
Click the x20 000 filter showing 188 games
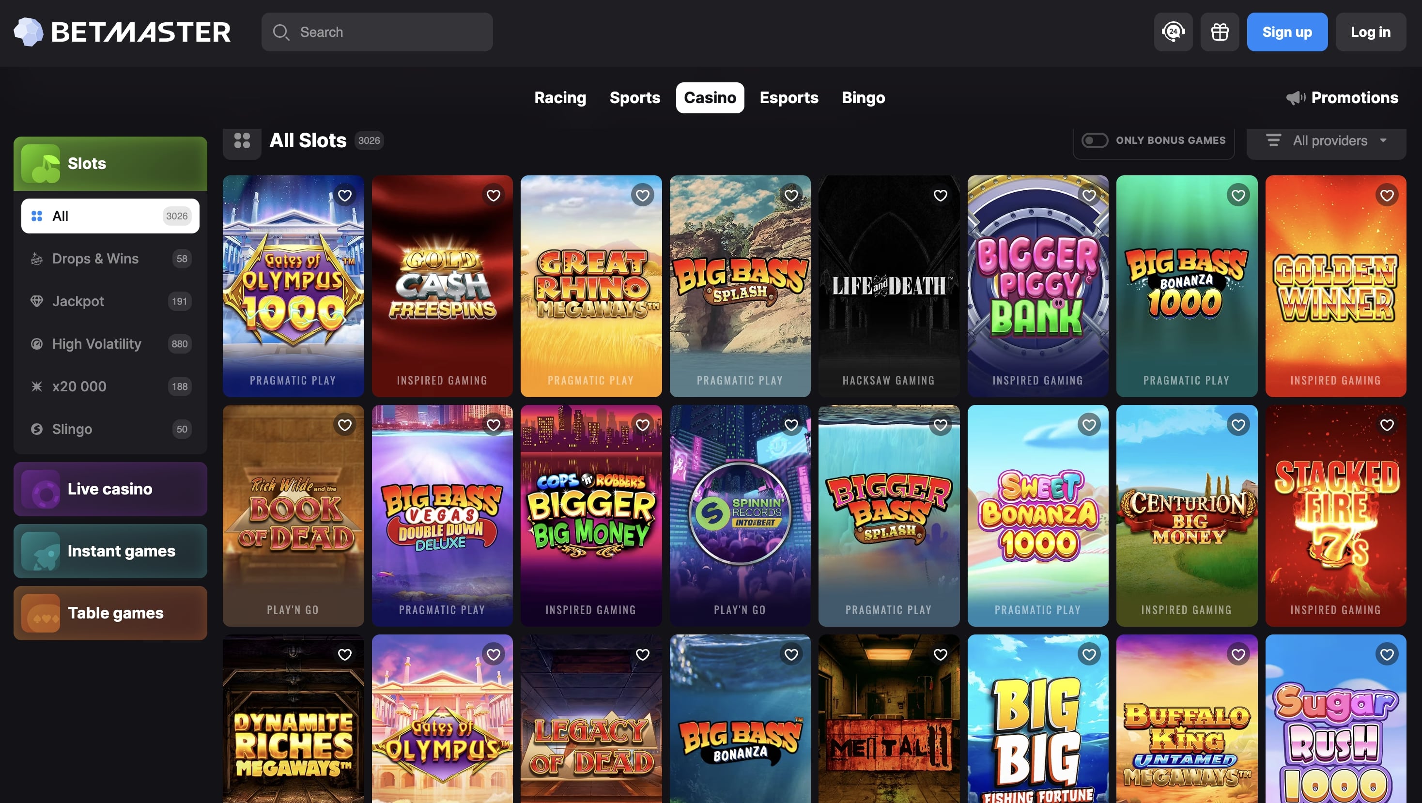click(x=110, y=386)
